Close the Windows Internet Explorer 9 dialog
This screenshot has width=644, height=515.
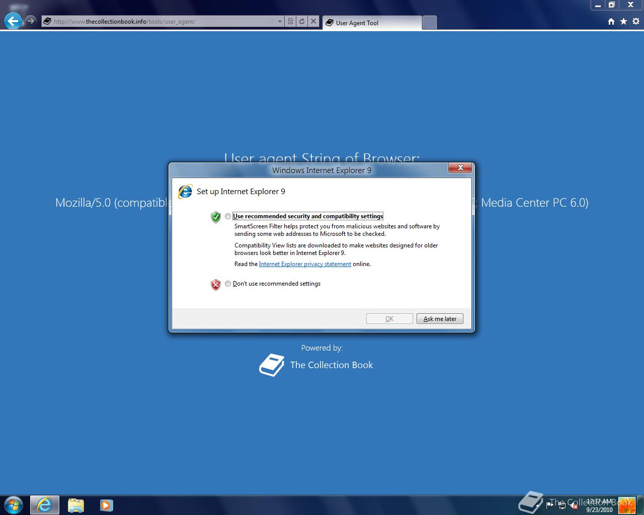click(460, 168)
